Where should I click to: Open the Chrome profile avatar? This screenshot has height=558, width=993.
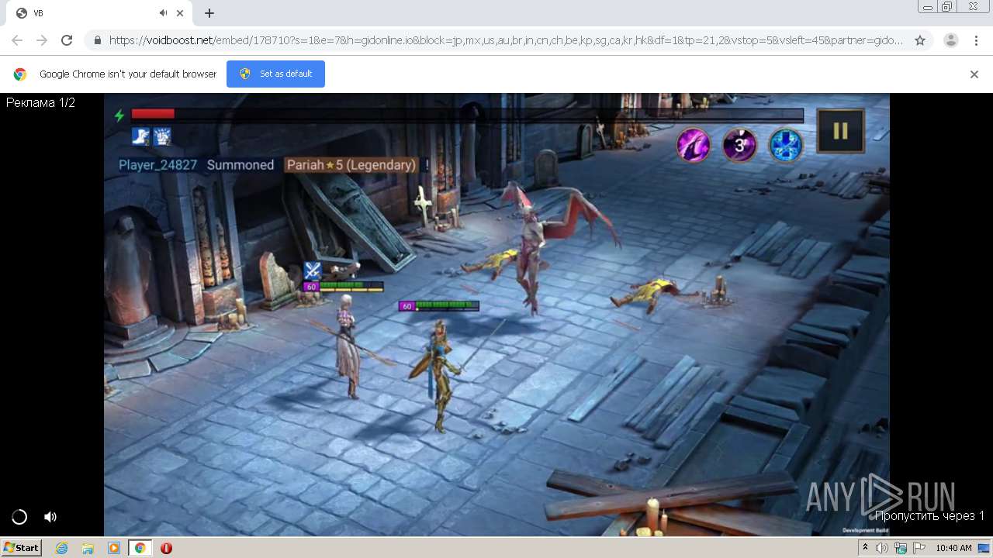click(x=951, y=40)
